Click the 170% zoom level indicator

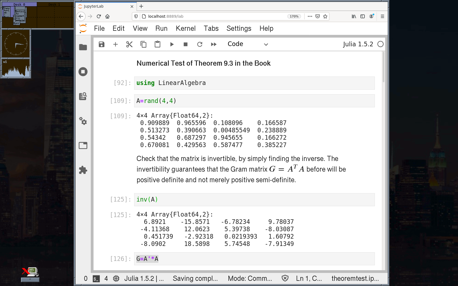(x=294, y=16)
